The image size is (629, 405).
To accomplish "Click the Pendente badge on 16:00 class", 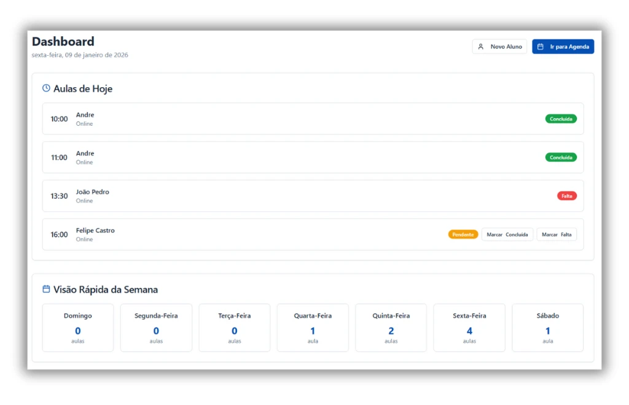I will tap(463, 234).
